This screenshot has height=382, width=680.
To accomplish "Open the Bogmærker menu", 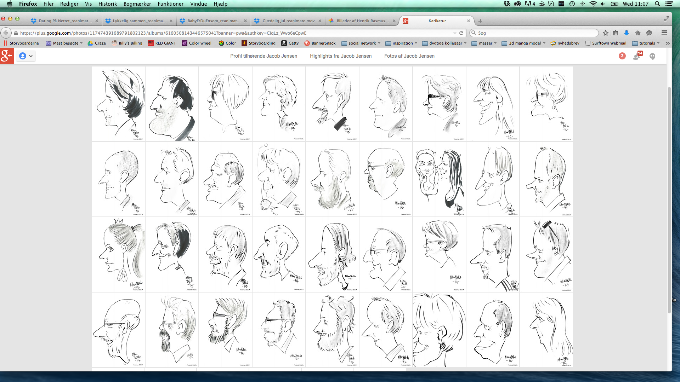I will [x=137, y=4].
